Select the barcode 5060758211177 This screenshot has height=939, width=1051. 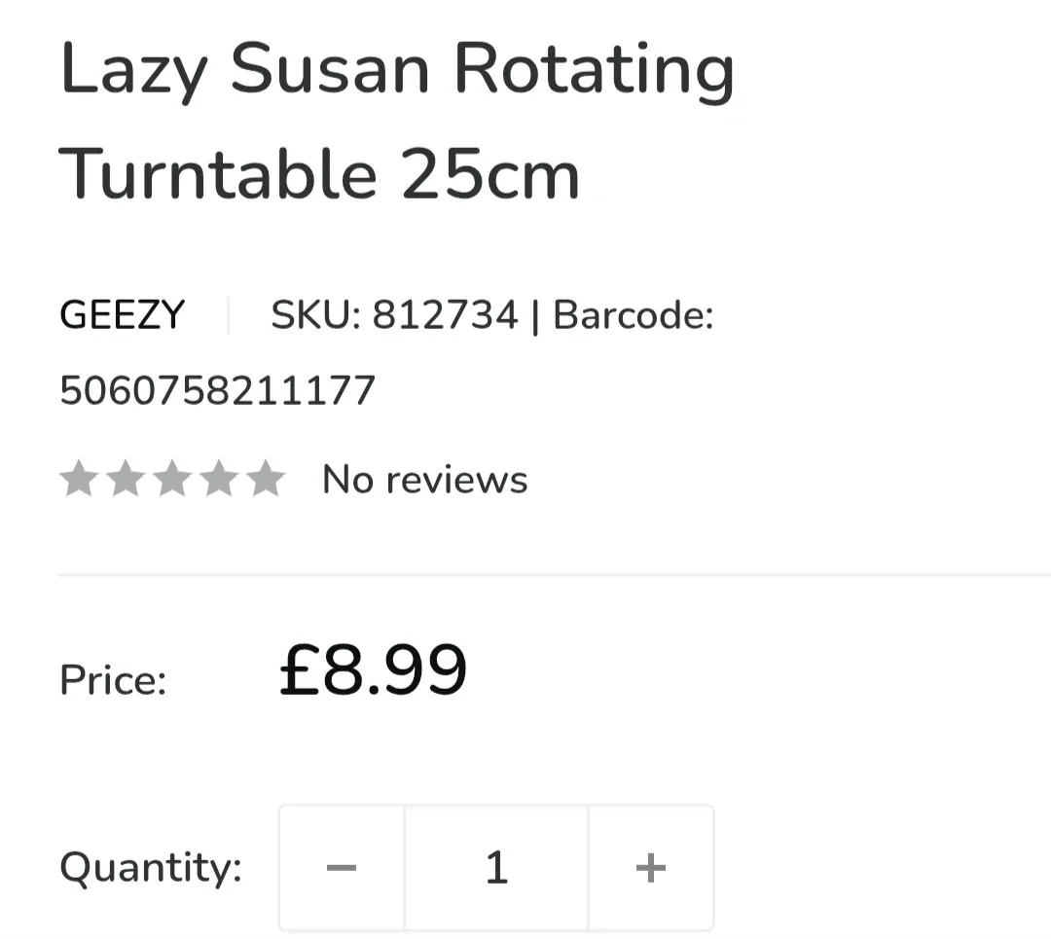point(216,389)
